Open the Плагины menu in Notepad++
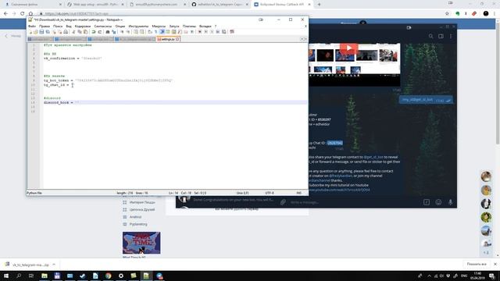The width and height of the screenshot is (500, 281). tap(189, 26)
